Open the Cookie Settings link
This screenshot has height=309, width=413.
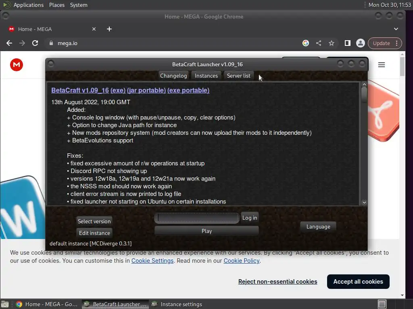coord(152,261)
